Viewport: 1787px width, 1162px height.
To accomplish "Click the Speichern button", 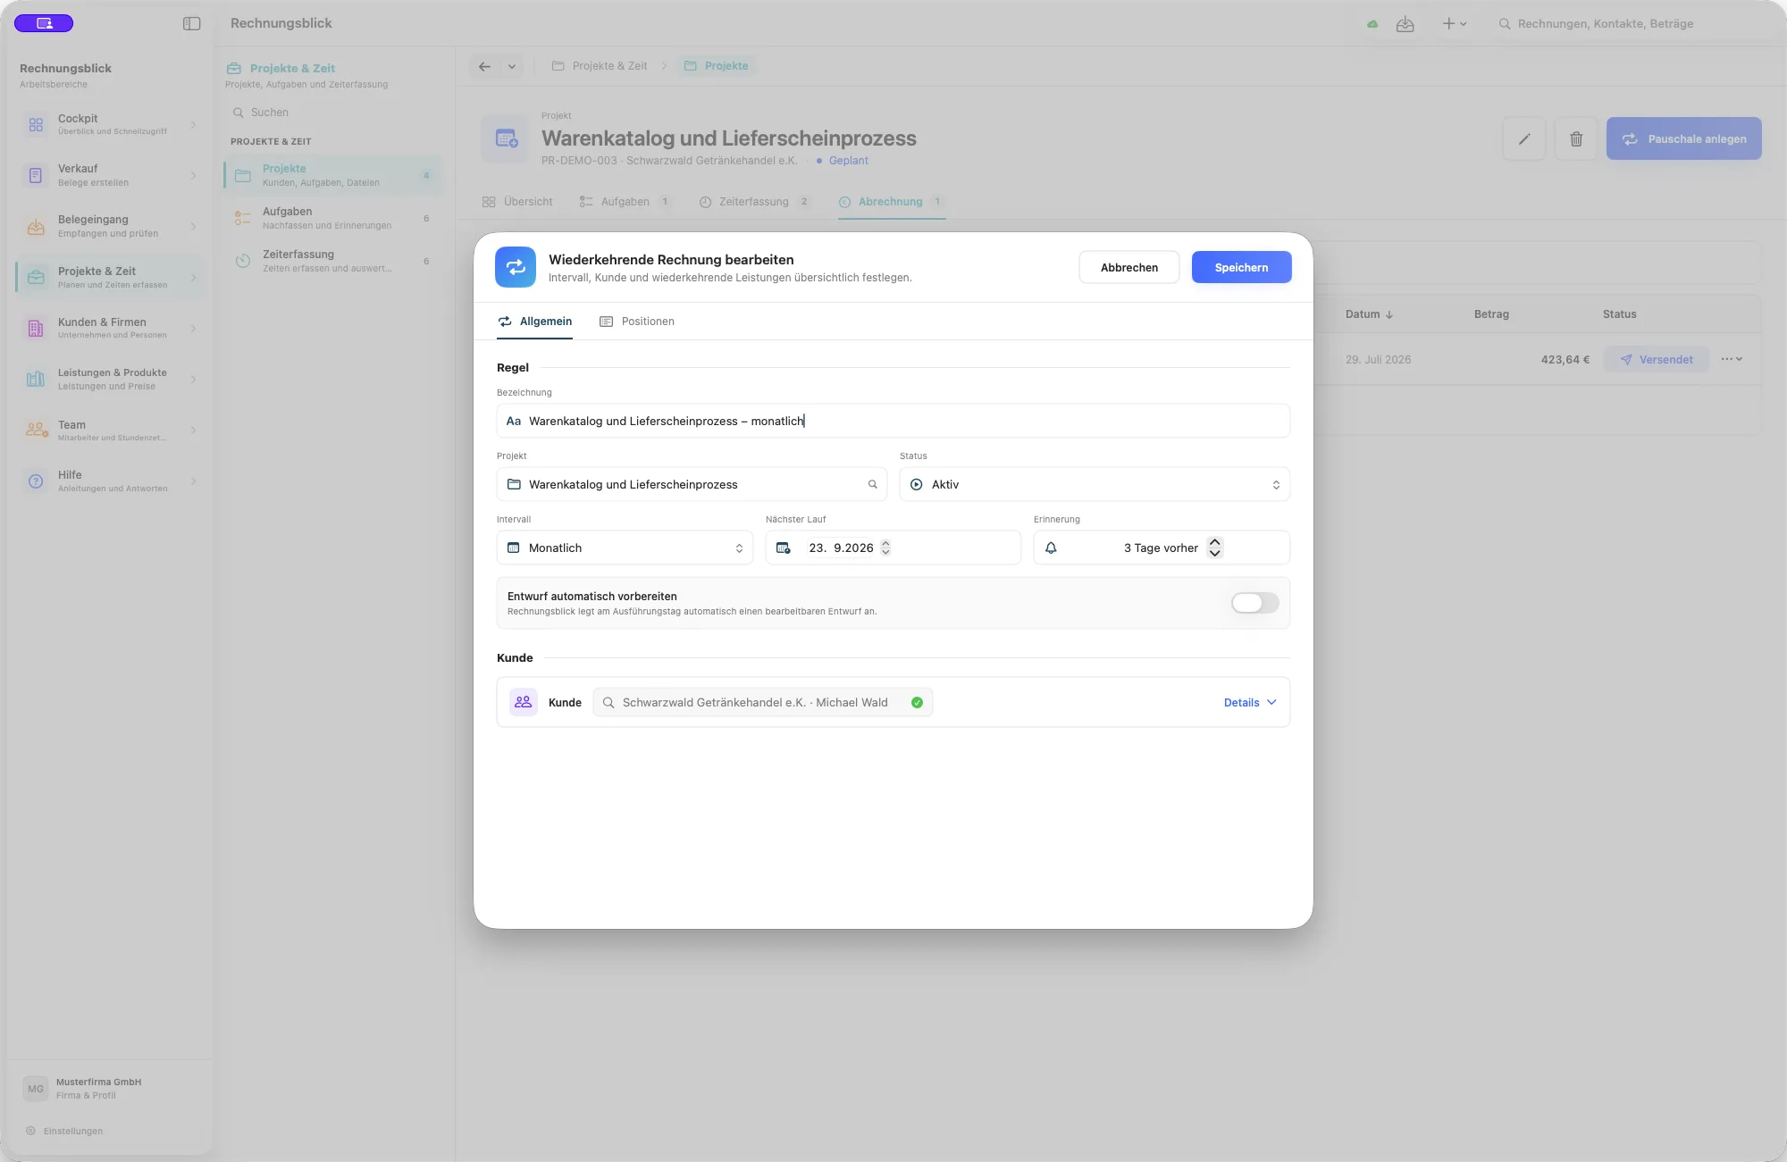I will tap(1241, 267).
